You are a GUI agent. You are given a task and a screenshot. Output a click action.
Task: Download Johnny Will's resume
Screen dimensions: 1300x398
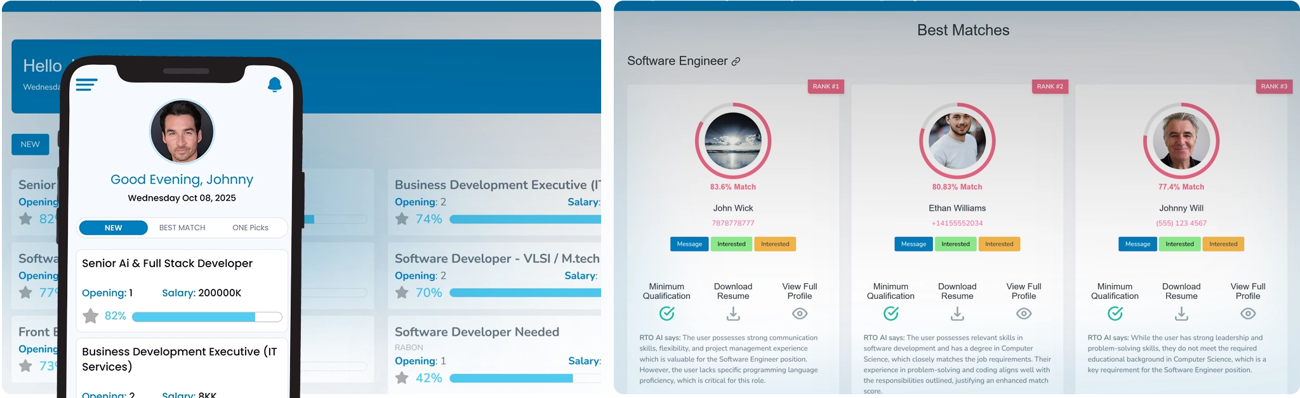[1181, 314]
